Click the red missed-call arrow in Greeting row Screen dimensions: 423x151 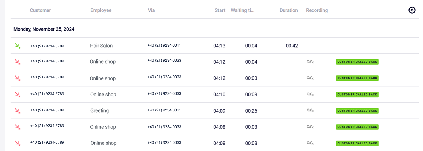point(17,111)
